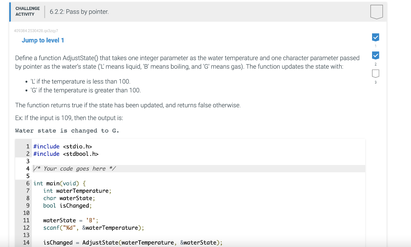Click the title "6.2.2: Pass by pointer."
Screen dimensions: 411x247
click(79, 12)
